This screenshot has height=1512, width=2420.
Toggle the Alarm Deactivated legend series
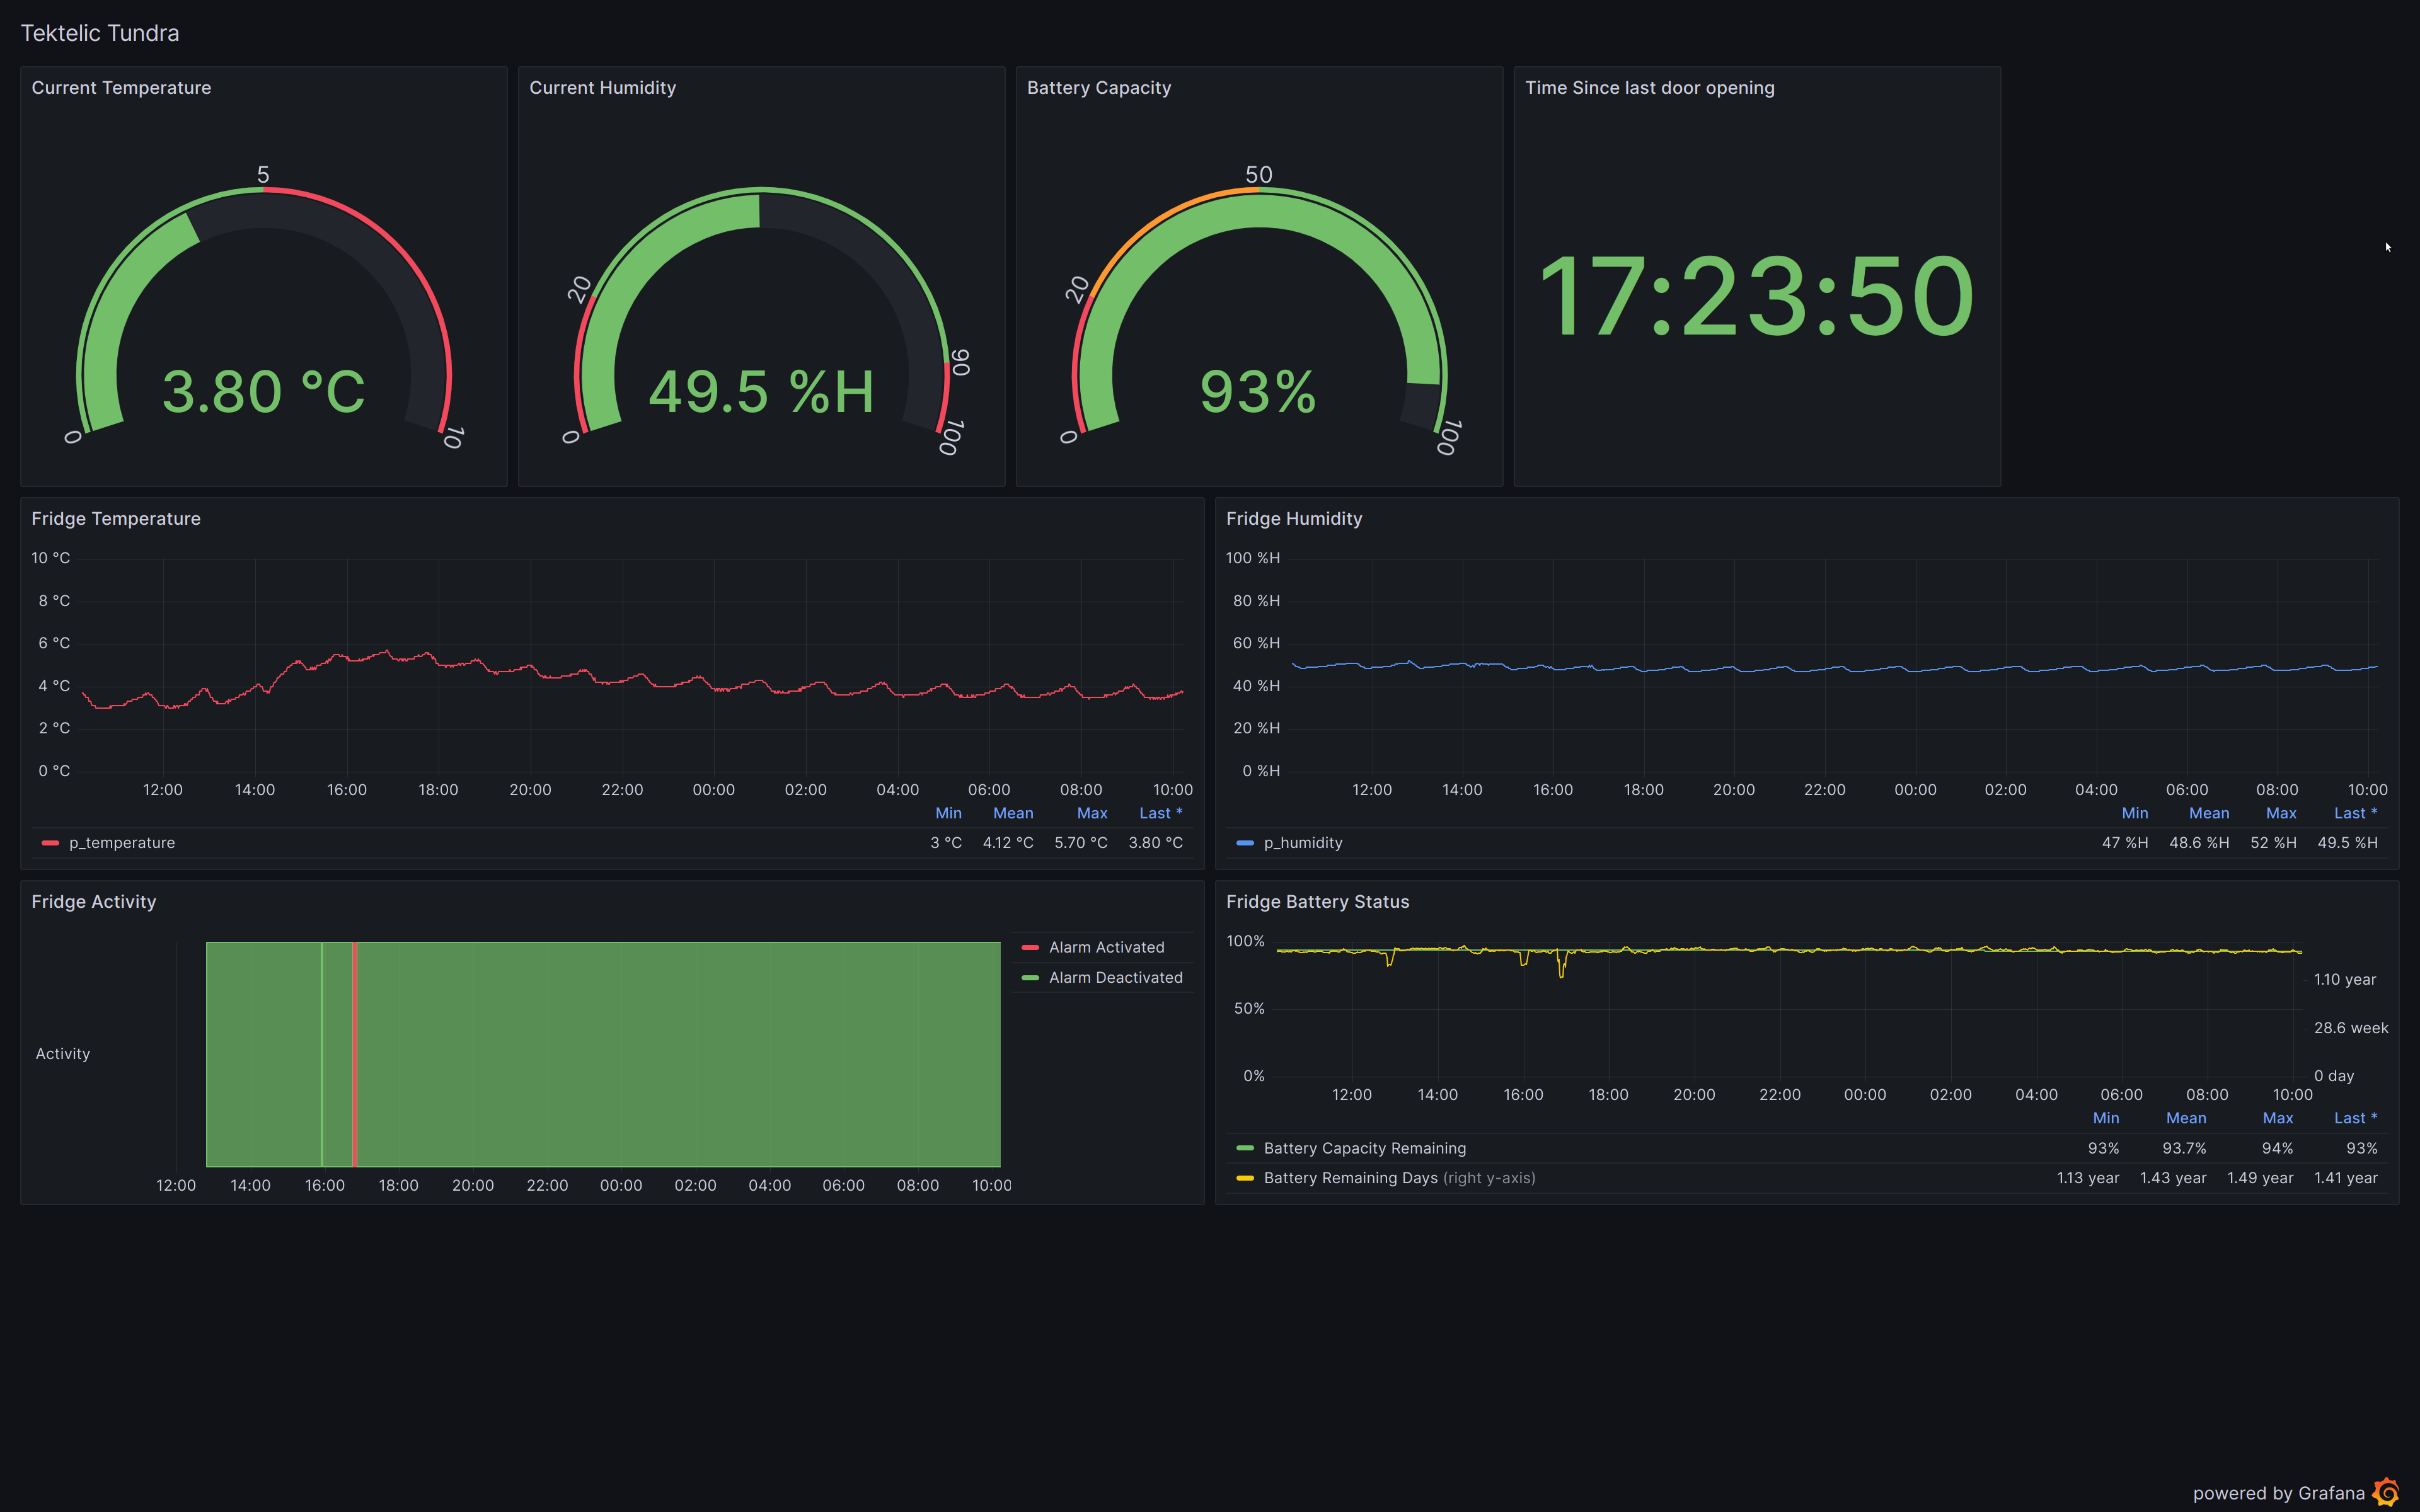(x=1115, y=978)
